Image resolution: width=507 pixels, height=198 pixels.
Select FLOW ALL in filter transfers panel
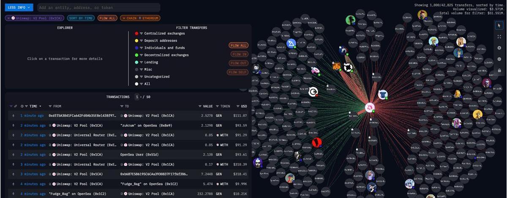[x=239, y=45]
